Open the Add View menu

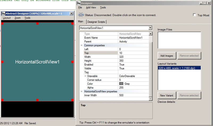(x=91, y=8)
